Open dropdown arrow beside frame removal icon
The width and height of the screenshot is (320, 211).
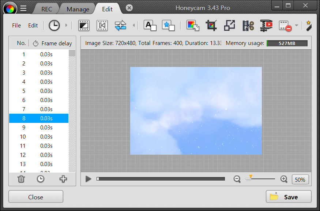click(x=296, y=26)
